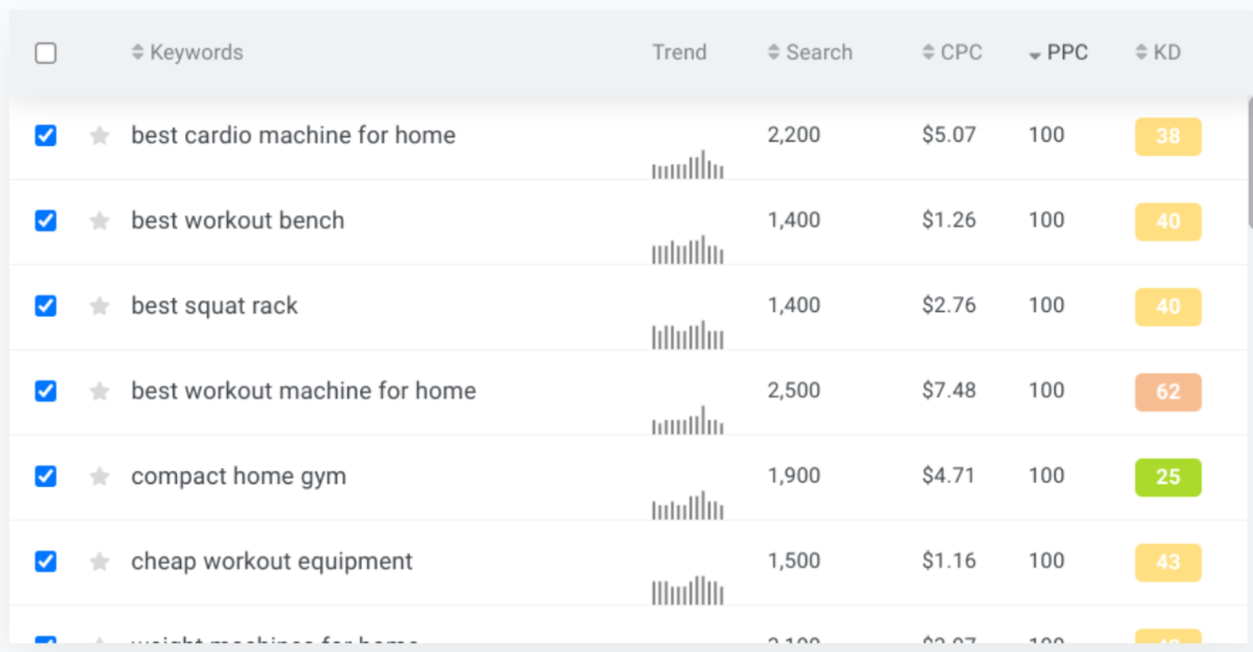Image resolution: width=1253 pixels, height=652 pixels.
Task: Star the 'cheap workout equipment' keyword
Action: point(99,562)
